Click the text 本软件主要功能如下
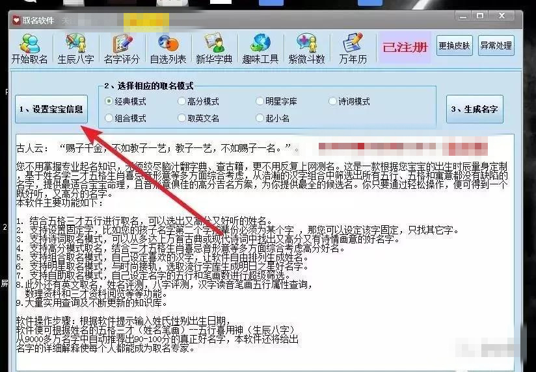The image size is (536, 372). click(x=59, y=203)
